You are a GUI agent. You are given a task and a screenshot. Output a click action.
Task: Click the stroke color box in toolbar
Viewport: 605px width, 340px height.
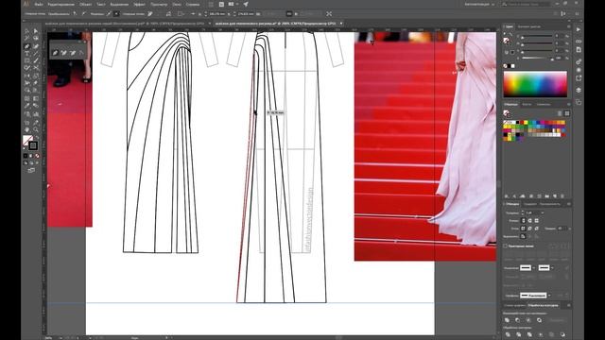pyautogui.click(x=33, y=145)
